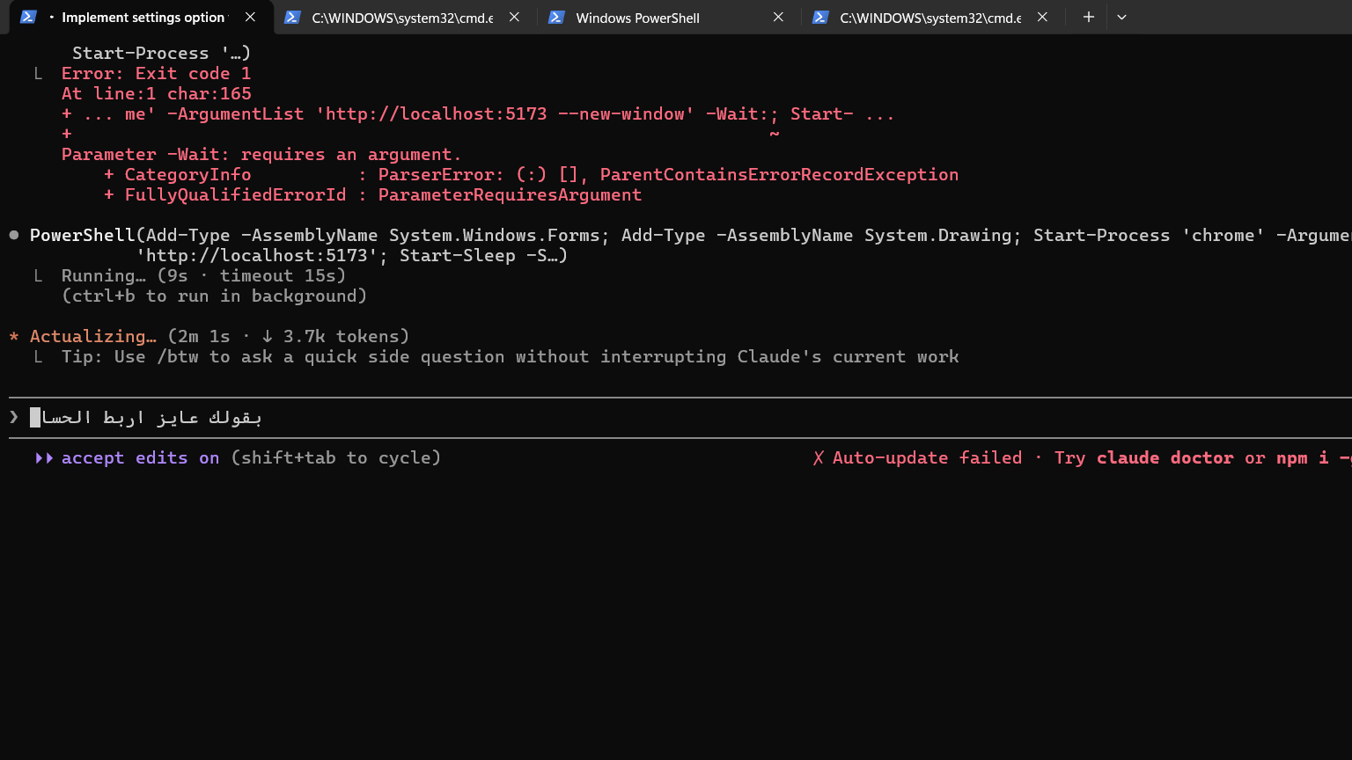Image resolution: width=1352 pixels, height=760 pixels.
Task: Click the "Start-Process '…)" line at top
Action: [x=161, y=53]
